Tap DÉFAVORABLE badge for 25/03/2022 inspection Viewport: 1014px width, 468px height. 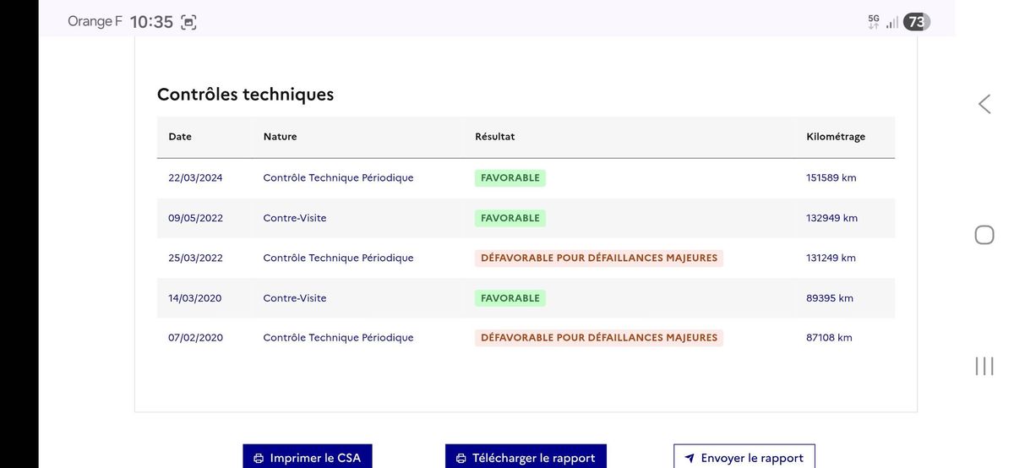coord(599,258)
